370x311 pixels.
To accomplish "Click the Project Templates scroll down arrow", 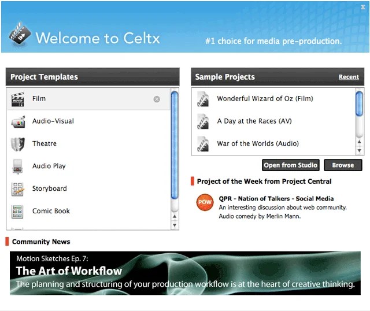I will tap(175, 225).
